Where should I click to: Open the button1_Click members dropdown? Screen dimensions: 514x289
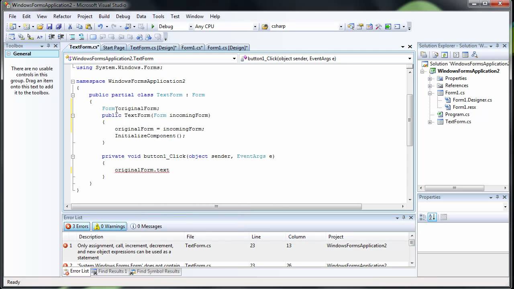(410, 59)
